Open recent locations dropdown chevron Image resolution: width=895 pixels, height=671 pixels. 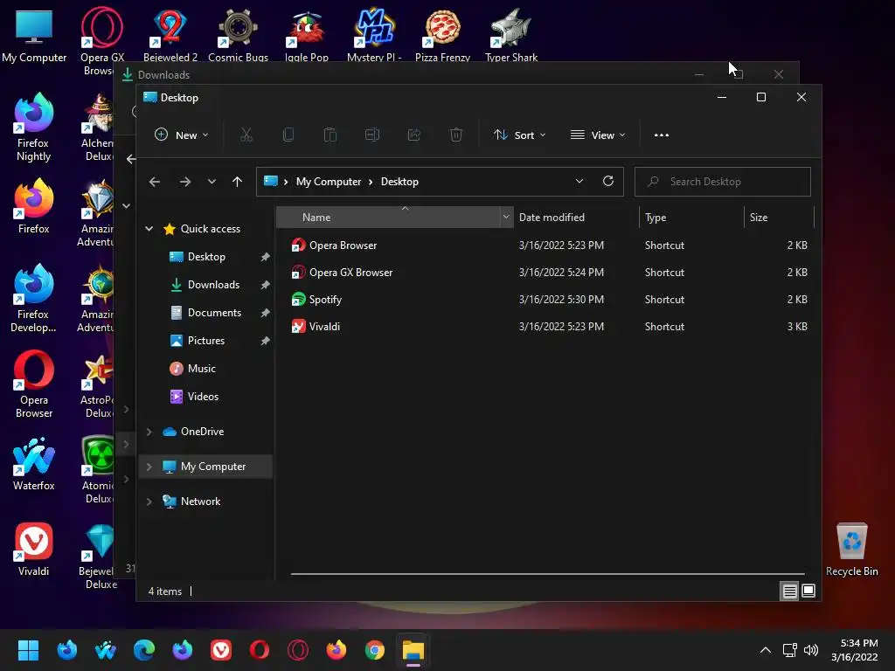coord(212,182)
